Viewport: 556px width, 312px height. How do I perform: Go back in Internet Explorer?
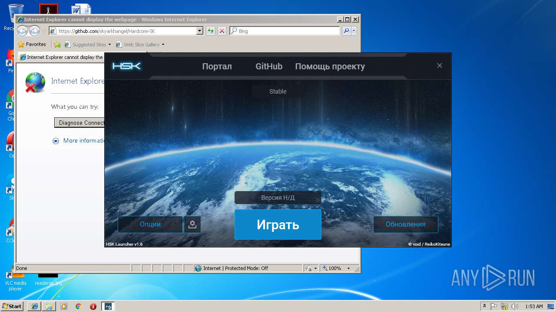tap(22, 31)
